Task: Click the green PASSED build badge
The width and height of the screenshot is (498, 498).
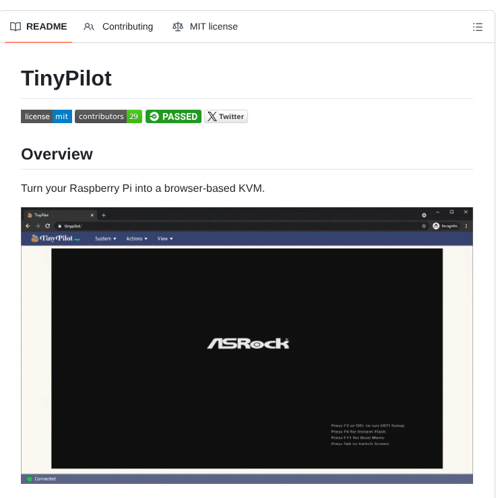Action: click(173, 116)
